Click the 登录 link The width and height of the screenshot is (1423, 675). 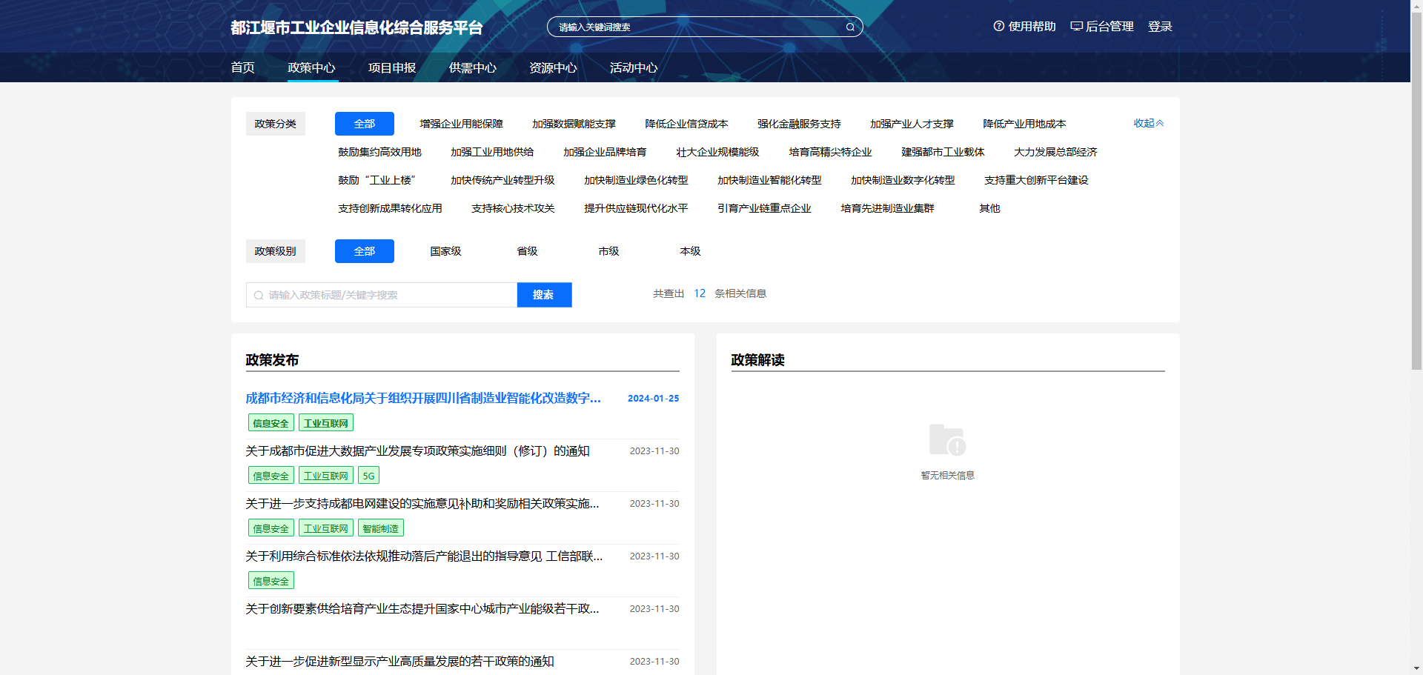[x=1160, y=27]
